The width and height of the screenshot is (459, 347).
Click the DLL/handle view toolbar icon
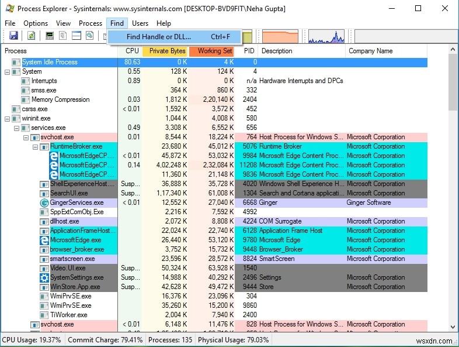pos(90,36)
